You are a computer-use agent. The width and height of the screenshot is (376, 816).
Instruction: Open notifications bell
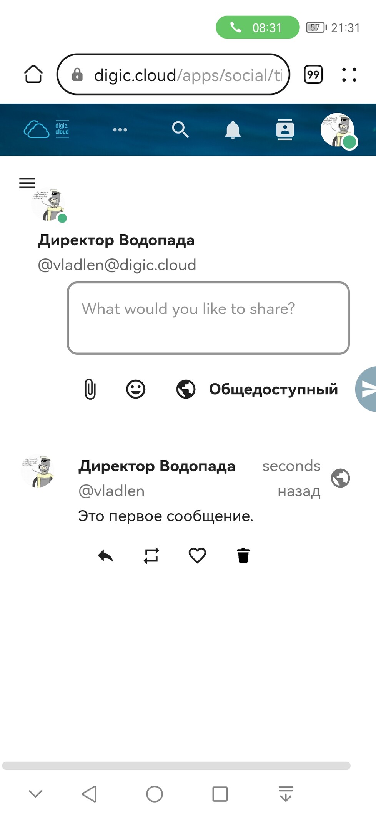click(x=233, y=130)
